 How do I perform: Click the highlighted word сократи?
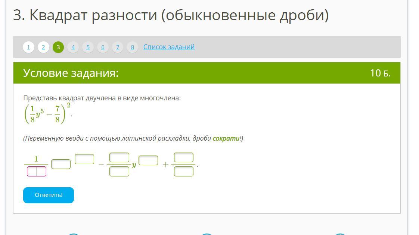(226, 138)
